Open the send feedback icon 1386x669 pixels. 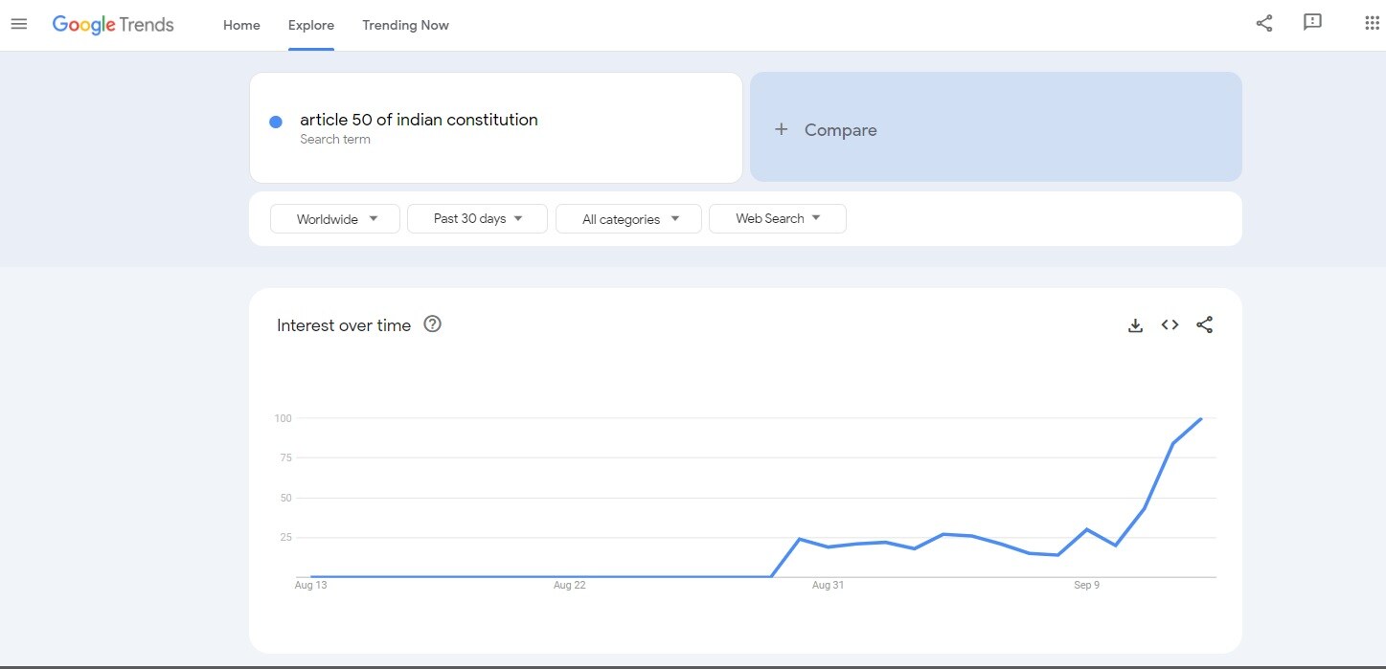pyautogui.click(x=1312, y=23)
